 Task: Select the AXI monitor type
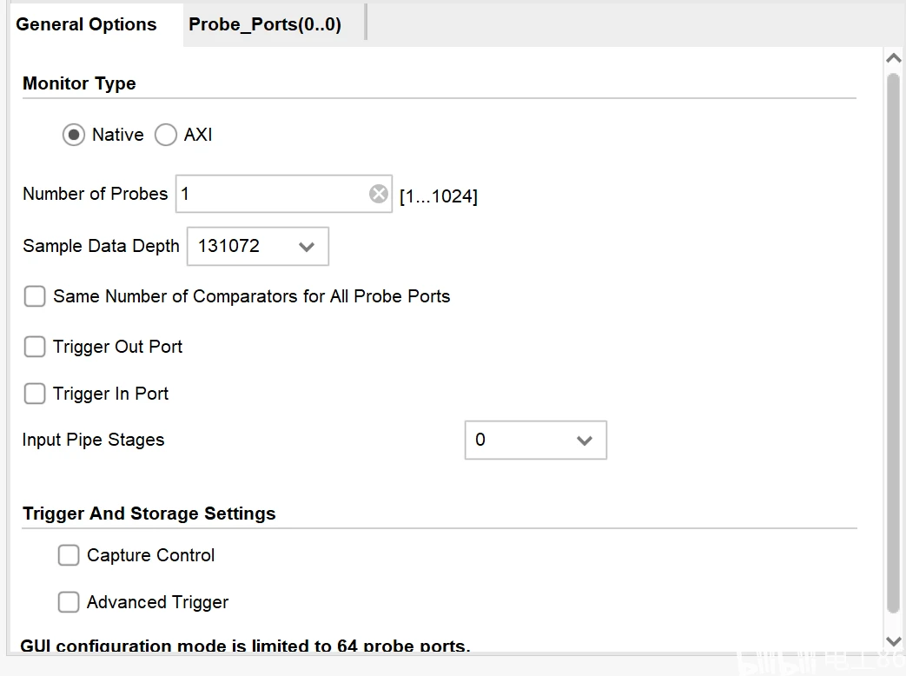tap(166, 136)
